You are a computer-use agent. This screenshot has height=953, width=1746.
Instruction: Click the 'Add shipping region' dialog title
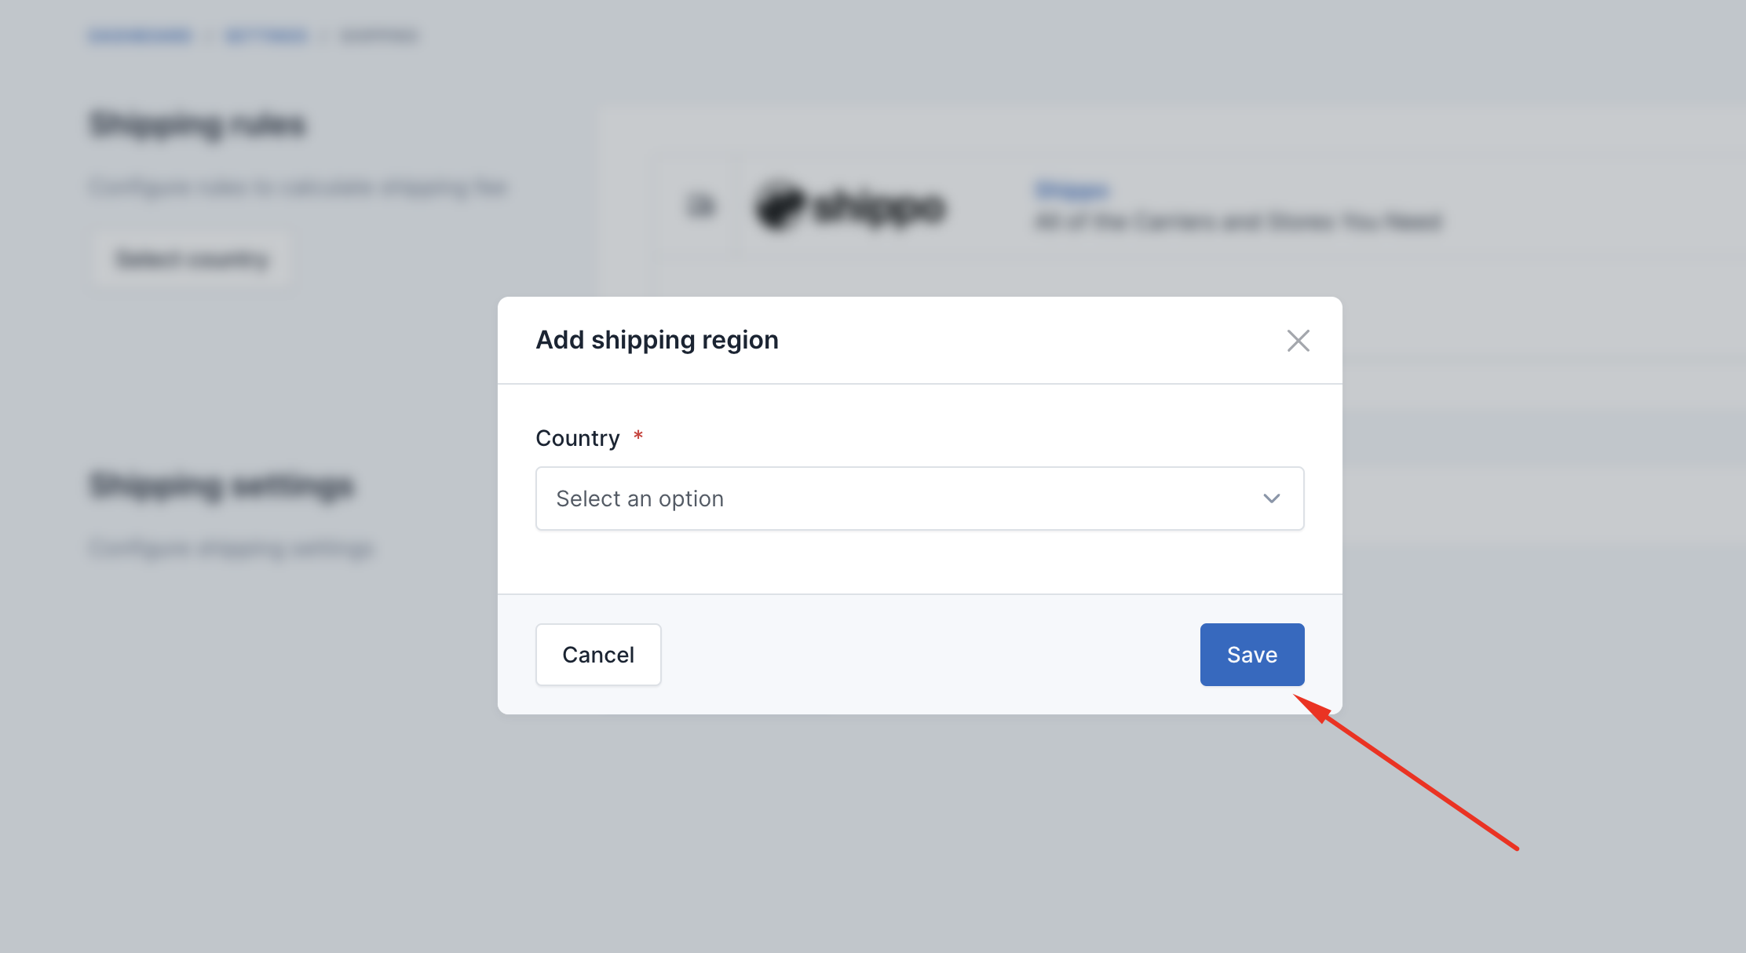point(657,340)
